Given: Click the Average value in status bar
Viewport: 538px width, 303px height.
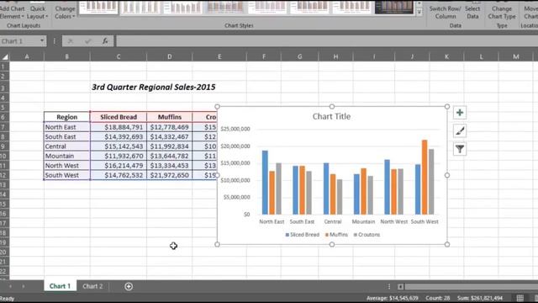Looking at the screenshot, I should (x=393, y=298).
